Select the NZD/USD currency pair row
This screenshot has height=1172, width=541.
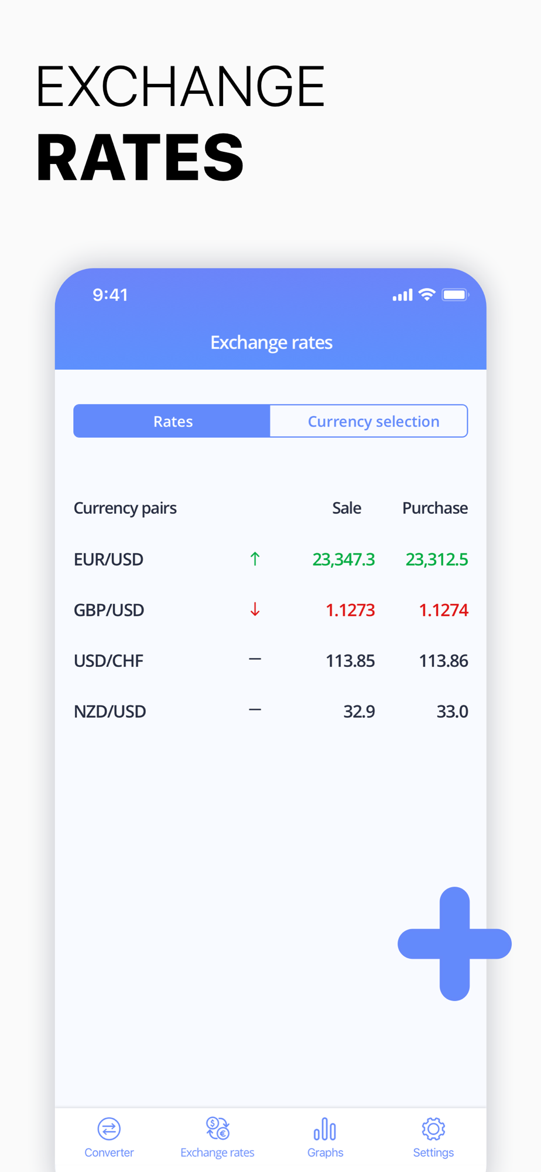[x=270, y=711]
